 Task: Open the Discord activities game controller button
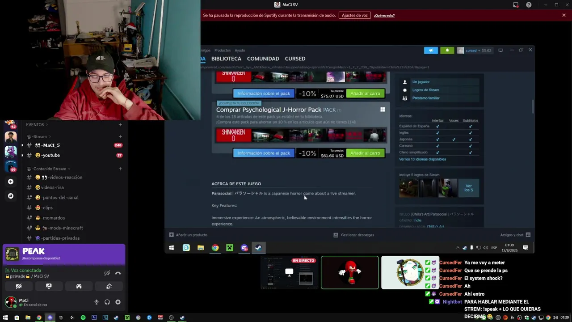[x=79, y=286]
